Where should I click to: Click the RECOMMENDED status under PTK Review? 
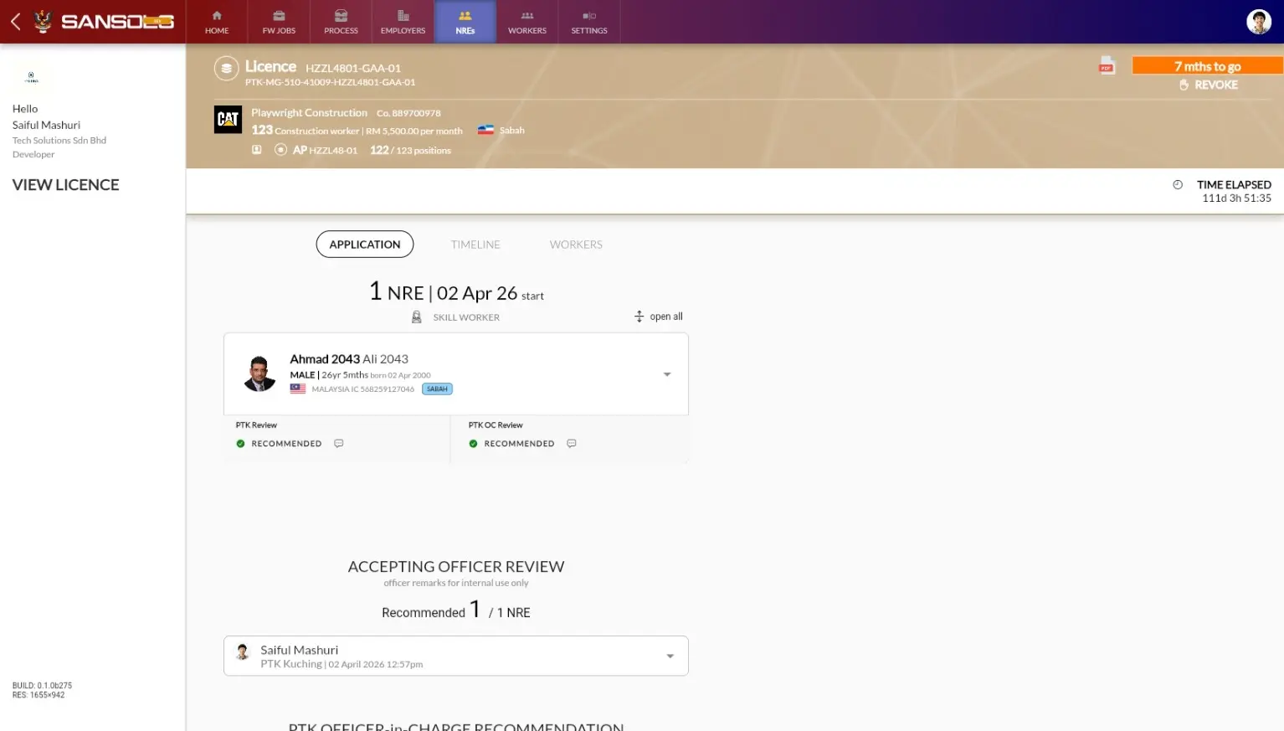[286, 444]
